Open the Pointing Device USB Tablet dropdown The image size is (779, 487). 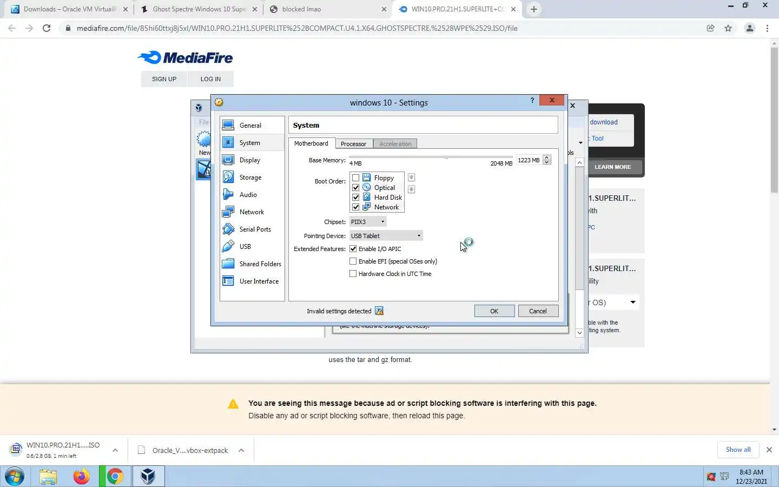point(386,236)
